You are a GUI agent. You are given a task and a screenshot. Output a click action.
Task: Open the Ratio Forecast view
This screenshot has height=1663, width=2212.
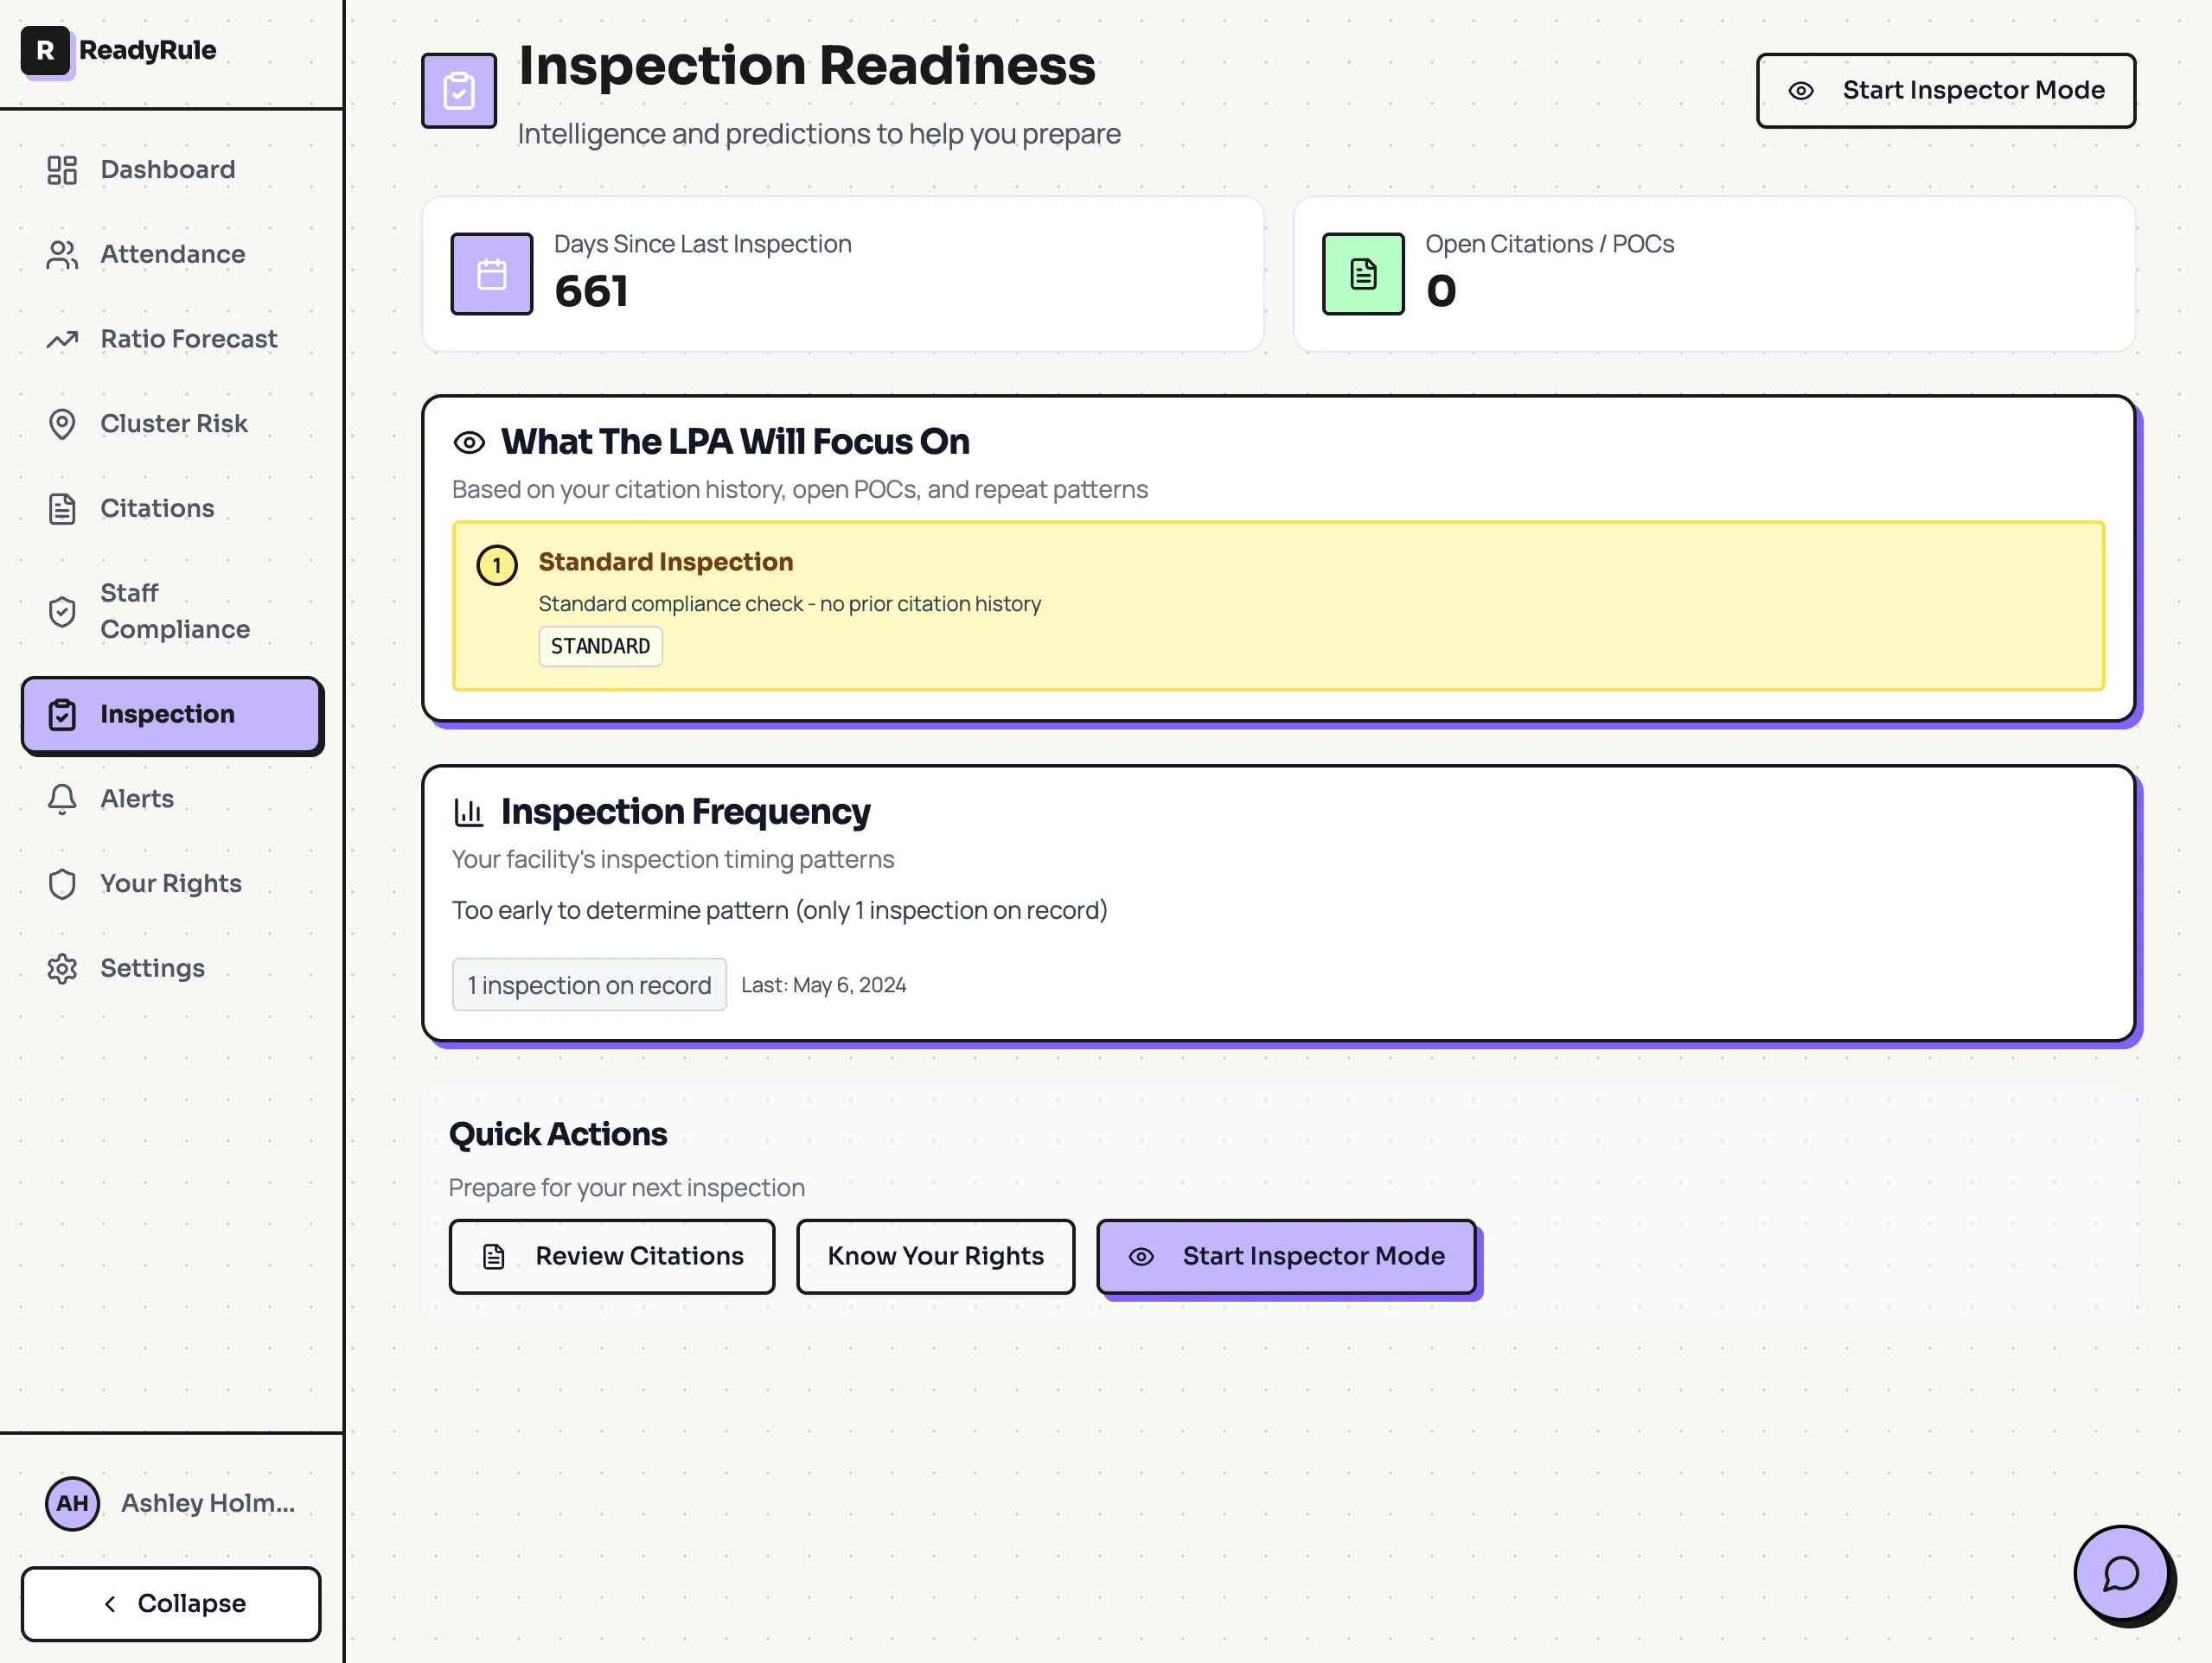coord(188,339)
